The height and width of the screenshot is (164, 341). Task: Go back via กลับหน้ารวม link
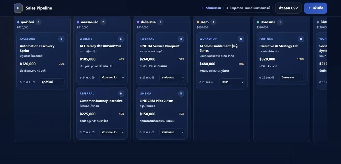click(211, 8)
